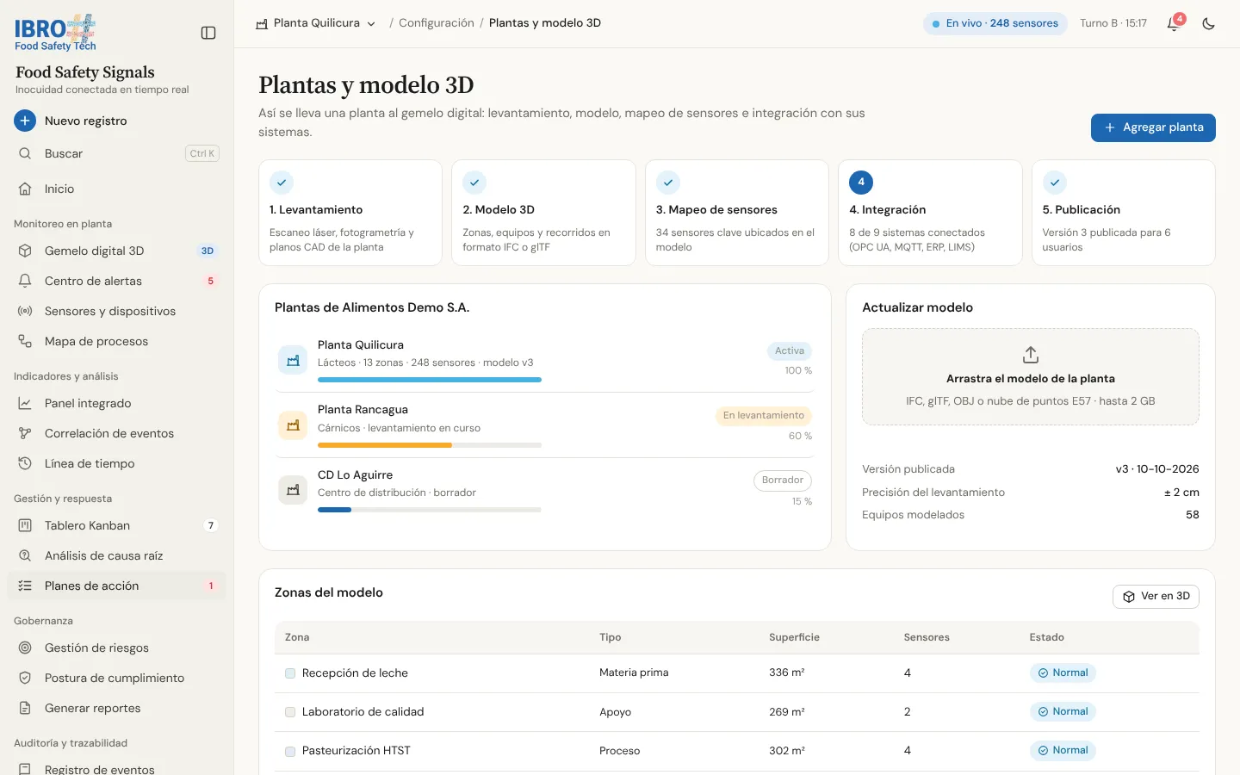Click Planta Rancagua factory icon

click(293, 425)
